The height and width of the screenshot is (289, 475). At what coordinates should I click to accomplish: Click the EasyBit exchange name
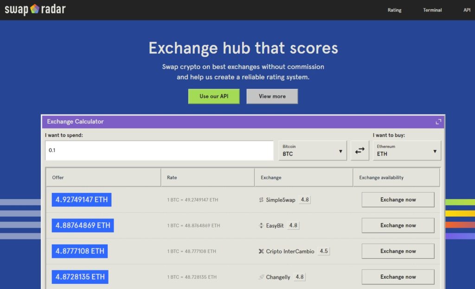[275, 226]
